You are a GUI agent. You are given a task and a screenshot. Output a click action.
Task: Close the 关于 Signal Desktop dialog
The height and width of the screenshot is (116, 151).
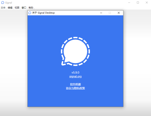click(x=119, y=13)
